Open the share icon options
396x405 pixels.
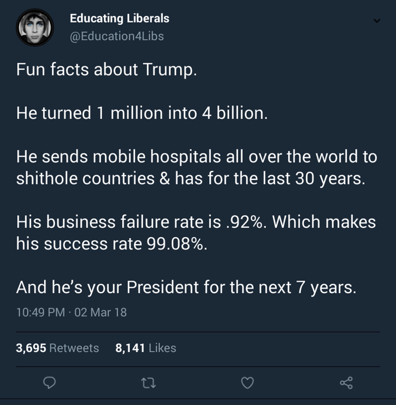click(346, 384)
